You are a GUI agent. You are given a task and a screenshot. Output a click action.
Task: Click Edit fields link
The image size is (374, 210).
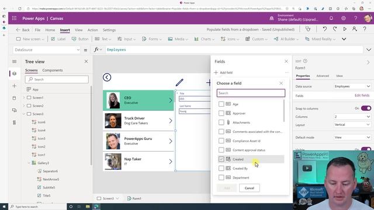click(x=362, y=96)
